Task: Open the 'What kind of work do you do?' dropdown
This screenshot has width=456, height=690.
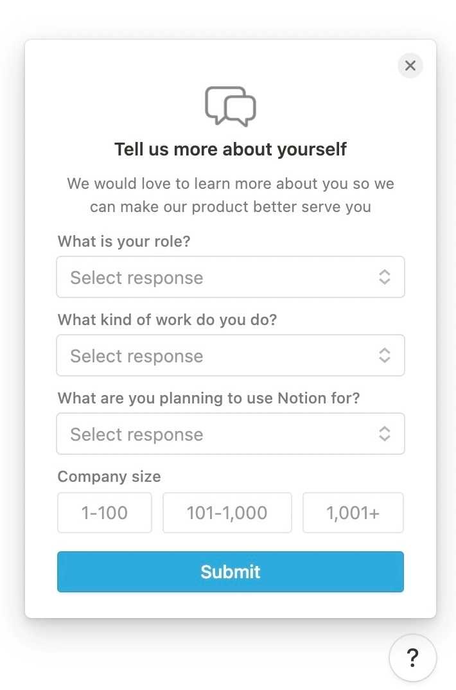Action: pos(230,355)
